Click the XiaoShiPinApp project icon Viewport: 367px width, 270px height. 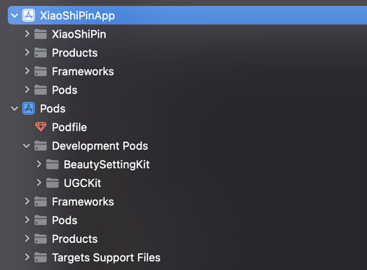pos(29,15)
